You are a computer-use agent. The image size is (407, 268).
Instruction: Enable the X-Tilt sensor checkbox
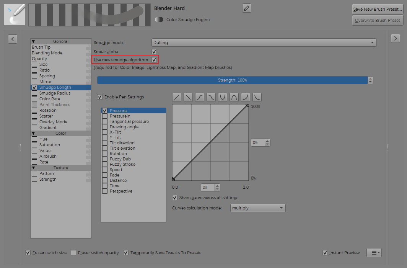[105, 132]
